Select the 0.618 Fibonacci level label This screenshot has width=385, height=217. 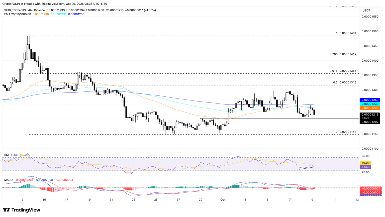point(343,71)
